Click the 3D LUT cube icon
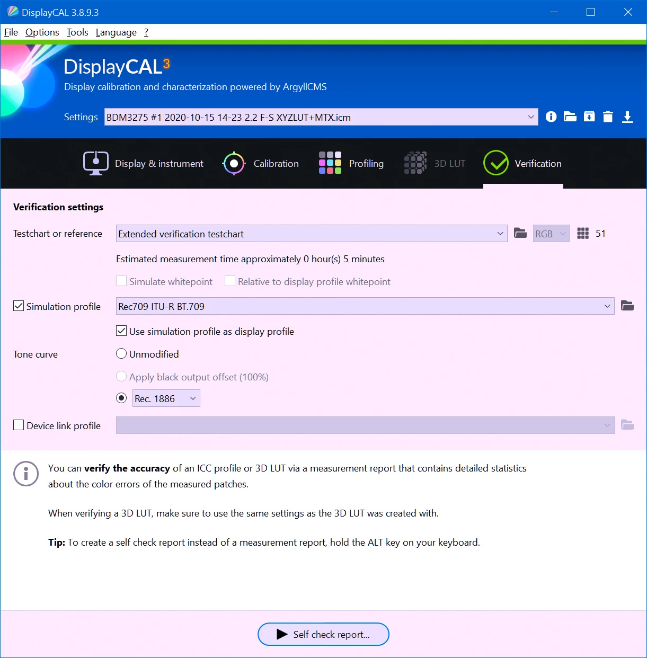 (415, 163)
